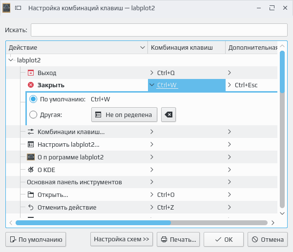Screen dimensions: 293x252
Task: Select the Основная панель инструментов row
Action: pos(142,182)
